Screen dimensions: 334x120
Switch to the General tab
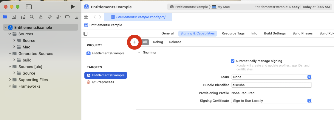(167, 33)
